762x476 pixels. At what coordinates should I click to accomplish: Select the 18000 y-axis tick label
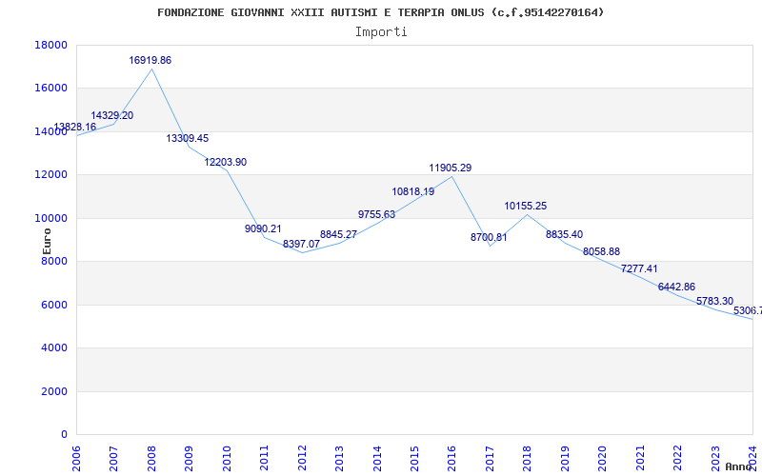[x=51, y=45]
